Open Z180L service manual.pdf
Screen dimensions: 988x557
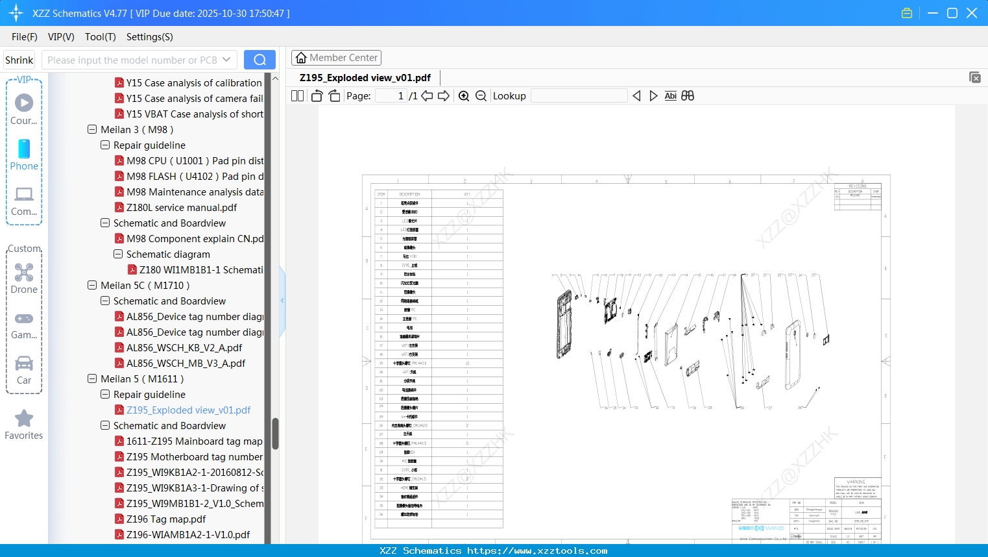click(182, 207)
